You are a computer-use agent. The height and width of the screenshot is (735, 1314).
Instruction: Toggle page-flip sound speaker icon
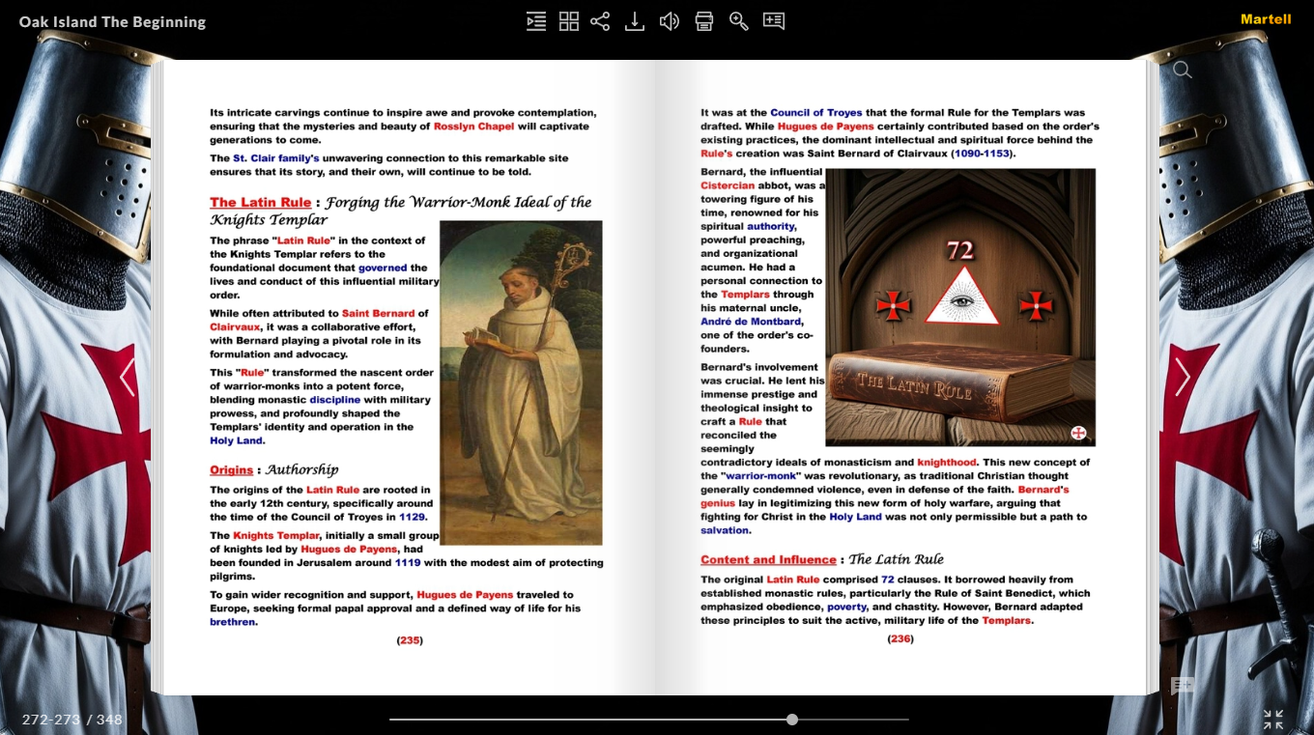click(x=670, y=21)
